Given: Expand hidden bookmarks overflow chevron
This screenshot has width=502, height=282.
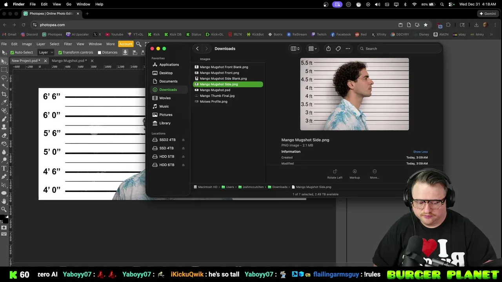Looking at the screenshot, I should [491, 34].
